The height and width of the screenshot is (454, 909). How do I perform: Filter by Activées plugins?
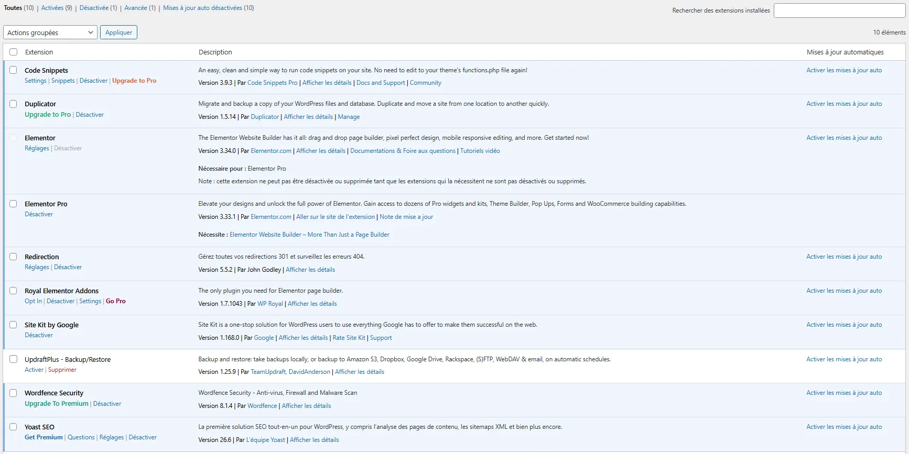pyautogui.click(x=52, y=8)
